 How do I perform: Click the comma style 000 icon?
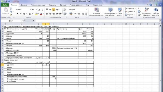coord(79,14)
